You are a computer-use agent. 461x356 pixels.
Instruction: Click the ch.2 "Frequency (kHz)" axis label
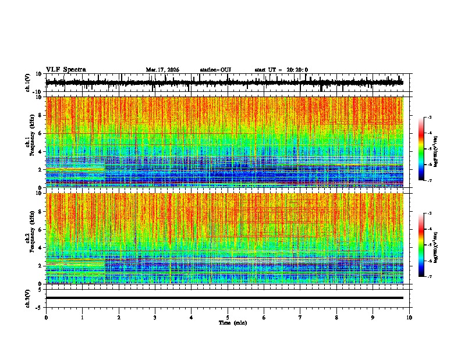32,232
